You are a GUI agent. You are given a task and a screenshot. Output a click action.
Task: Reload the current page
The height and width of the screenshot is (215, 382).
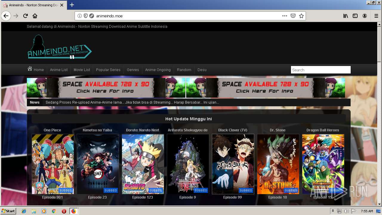pos(25,16)
